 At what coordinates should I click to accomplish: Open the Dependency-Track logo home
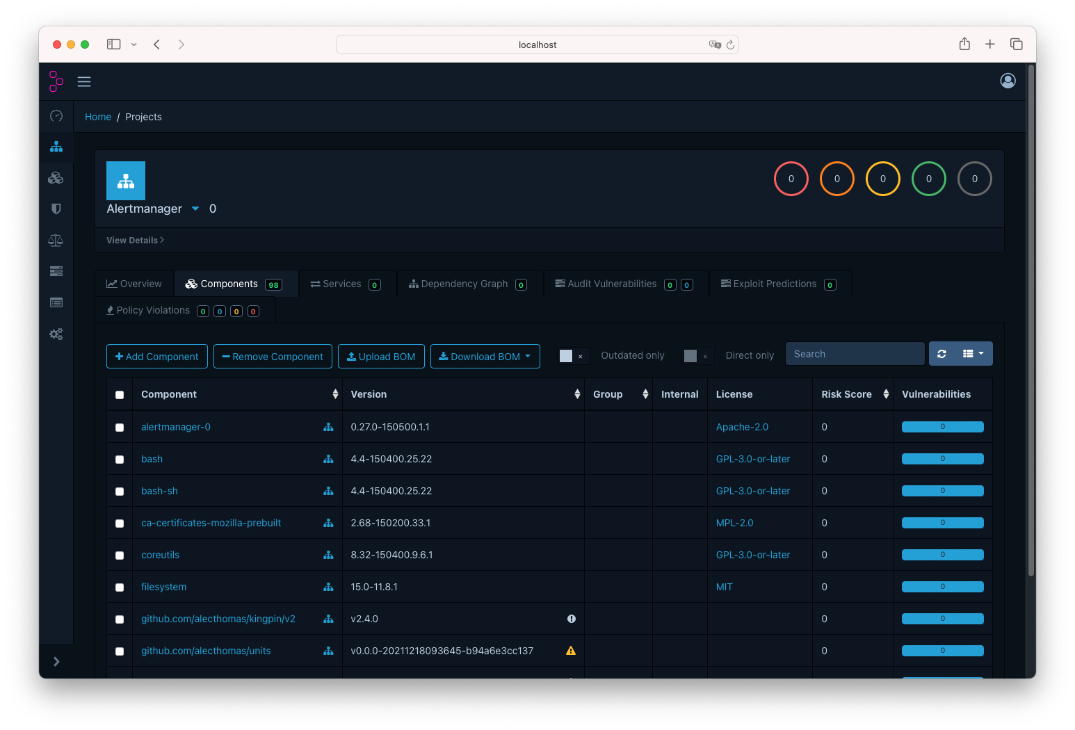pos(56,81)
